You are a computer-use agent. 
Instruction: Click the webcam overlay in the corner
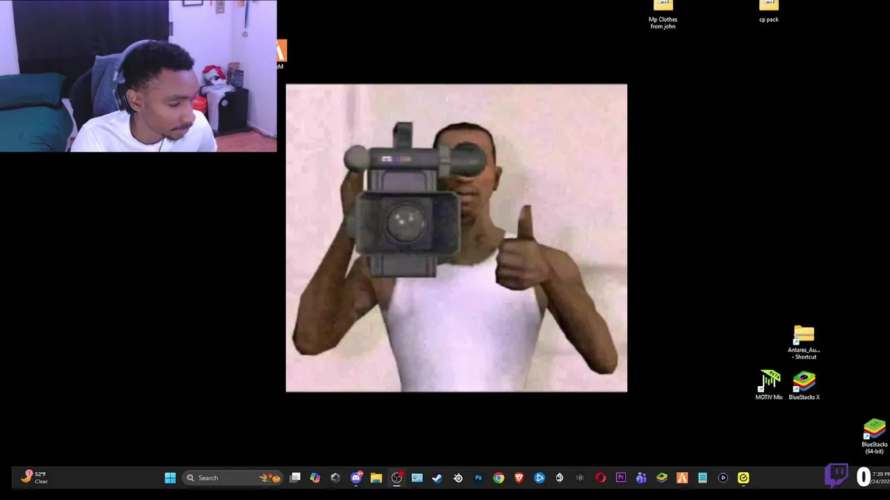coord(138,76)
